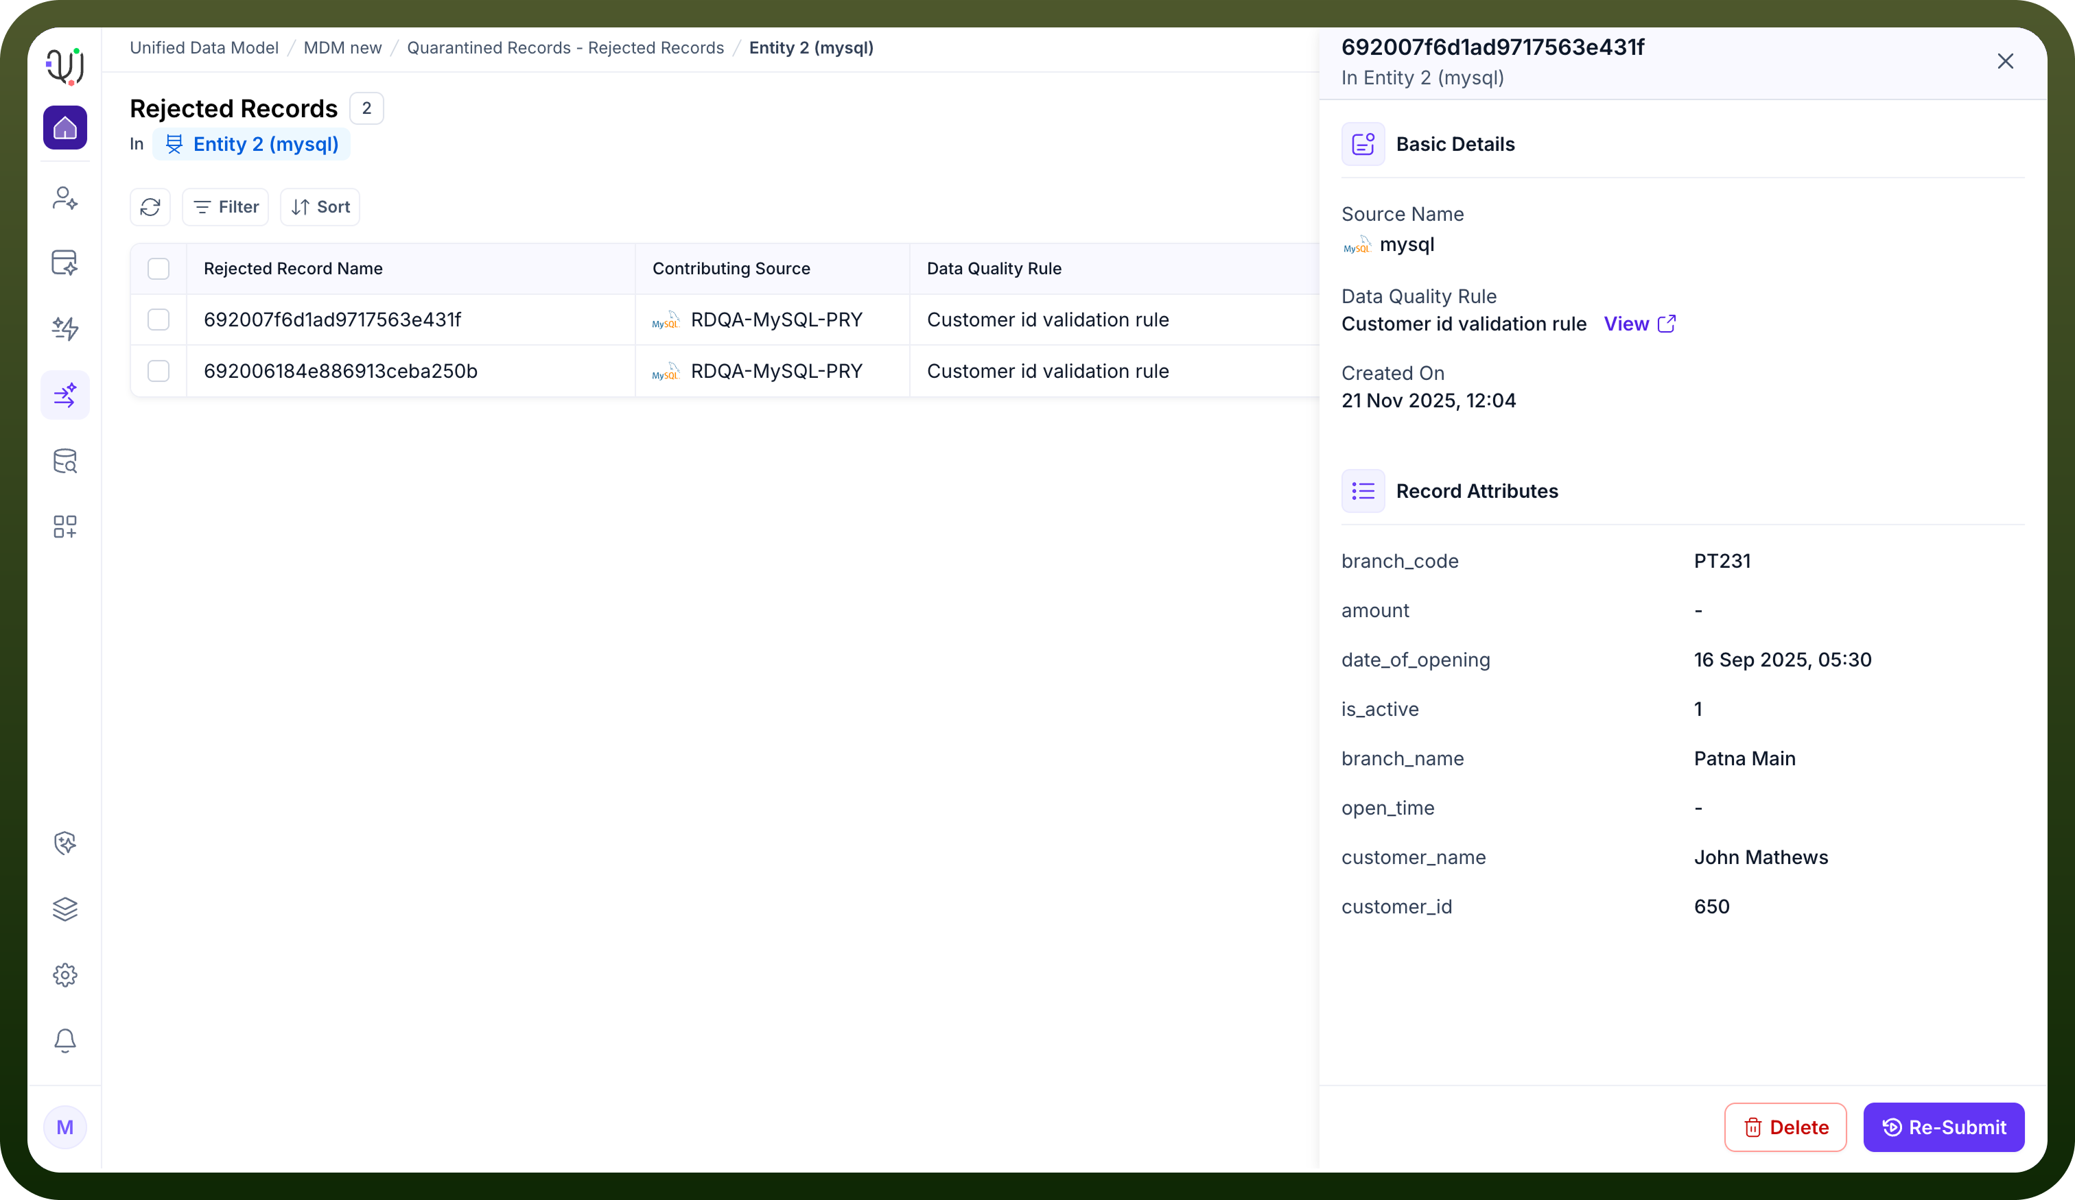Go to MDM new breadcrumb
Image resolution: width=2075 pixels, height=1200 pixels.
point(342,48)
